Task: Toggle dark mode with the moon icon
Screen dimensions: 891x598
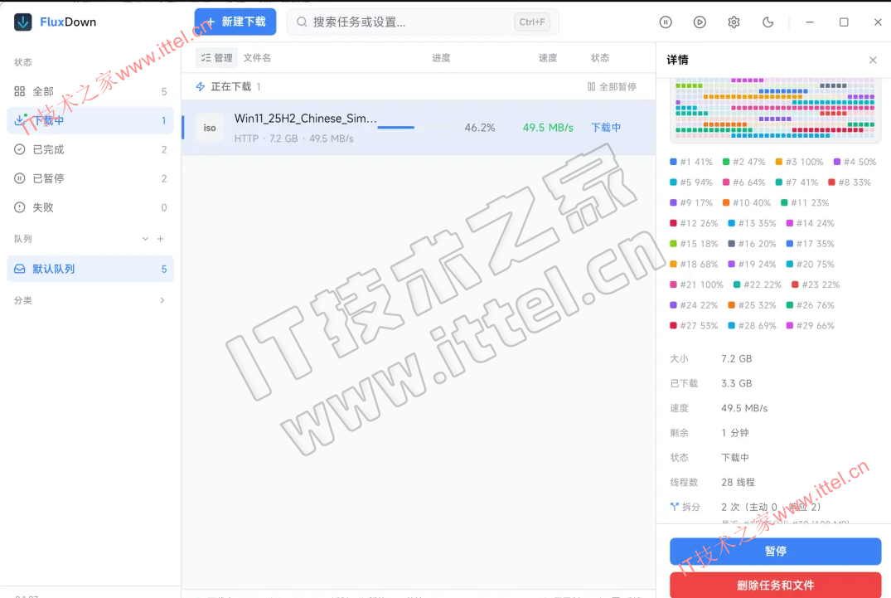Action: pyautogui.click(x=768, y=22)
